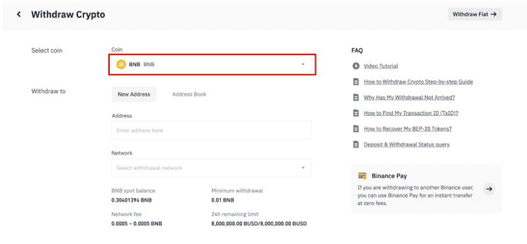Click the Binance Pay heading

point(389,176)
